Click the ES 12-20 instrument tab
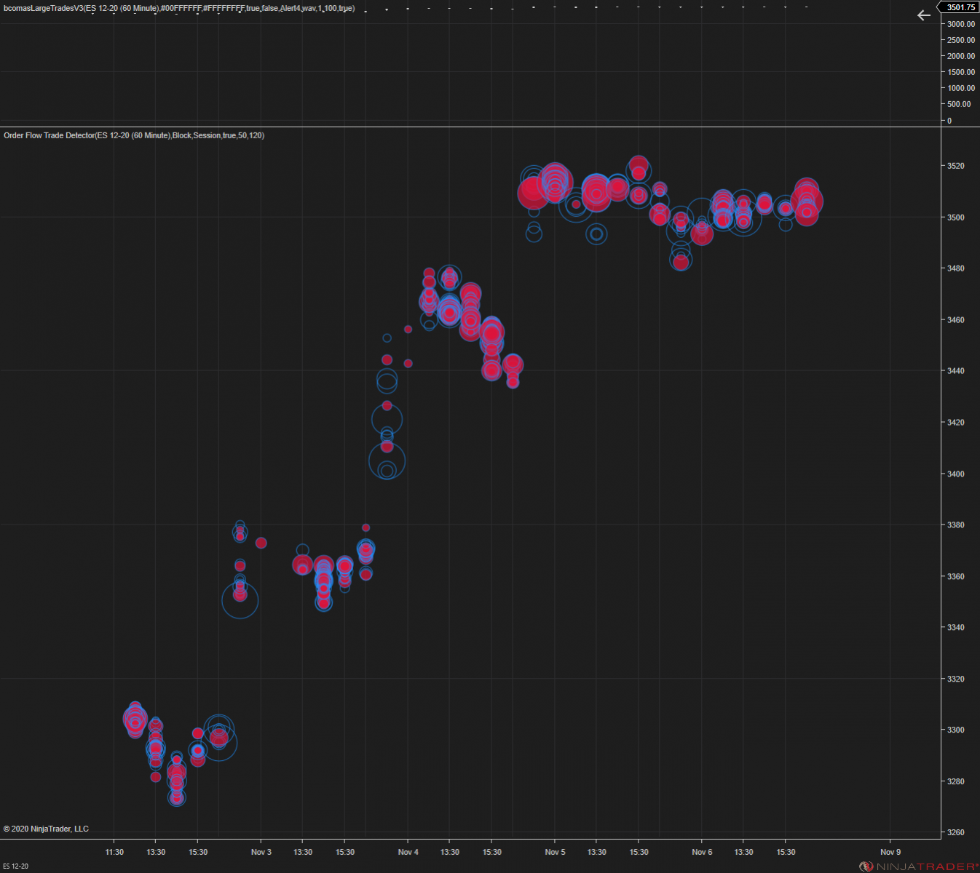Viewport: 980px width, 873px height. point(15,866)
